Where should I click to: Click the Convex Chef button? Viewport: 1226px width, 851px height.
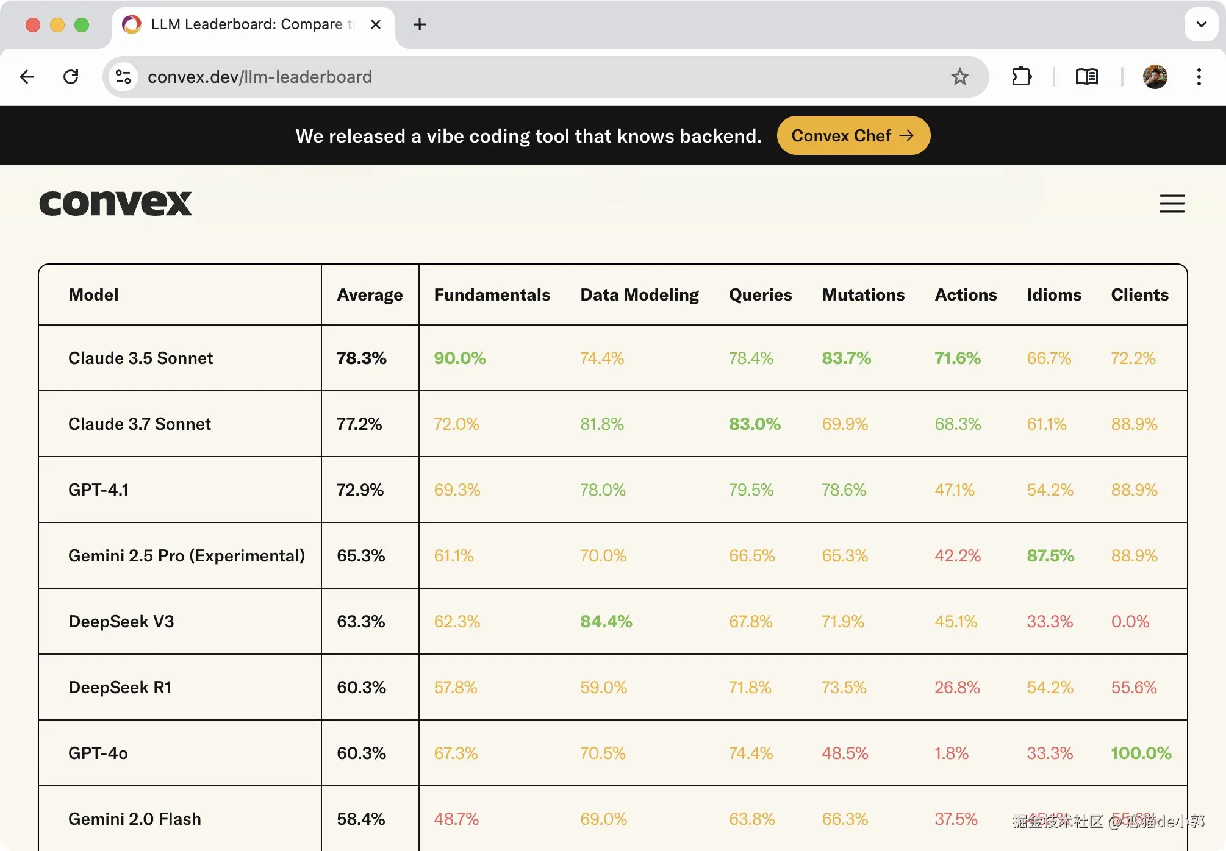(x=853, y=135)
